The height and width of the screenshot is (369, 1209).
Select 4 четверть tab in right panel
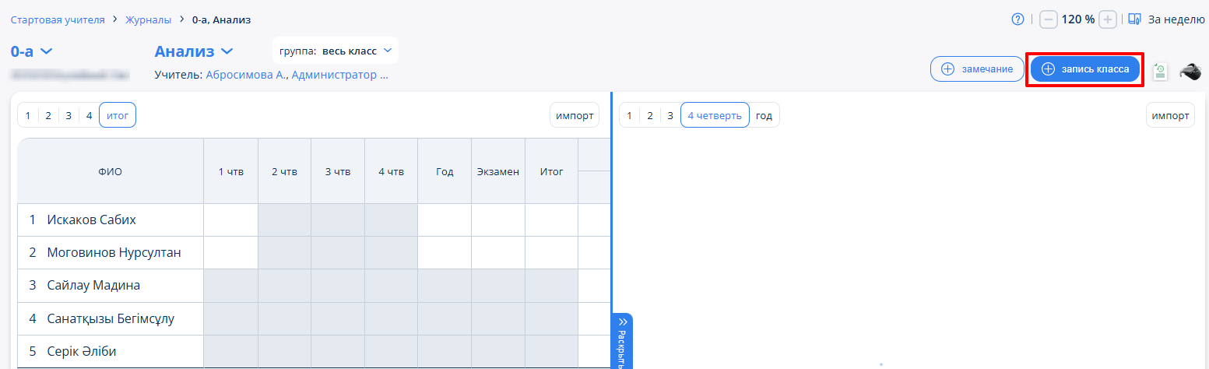point(714,115)
